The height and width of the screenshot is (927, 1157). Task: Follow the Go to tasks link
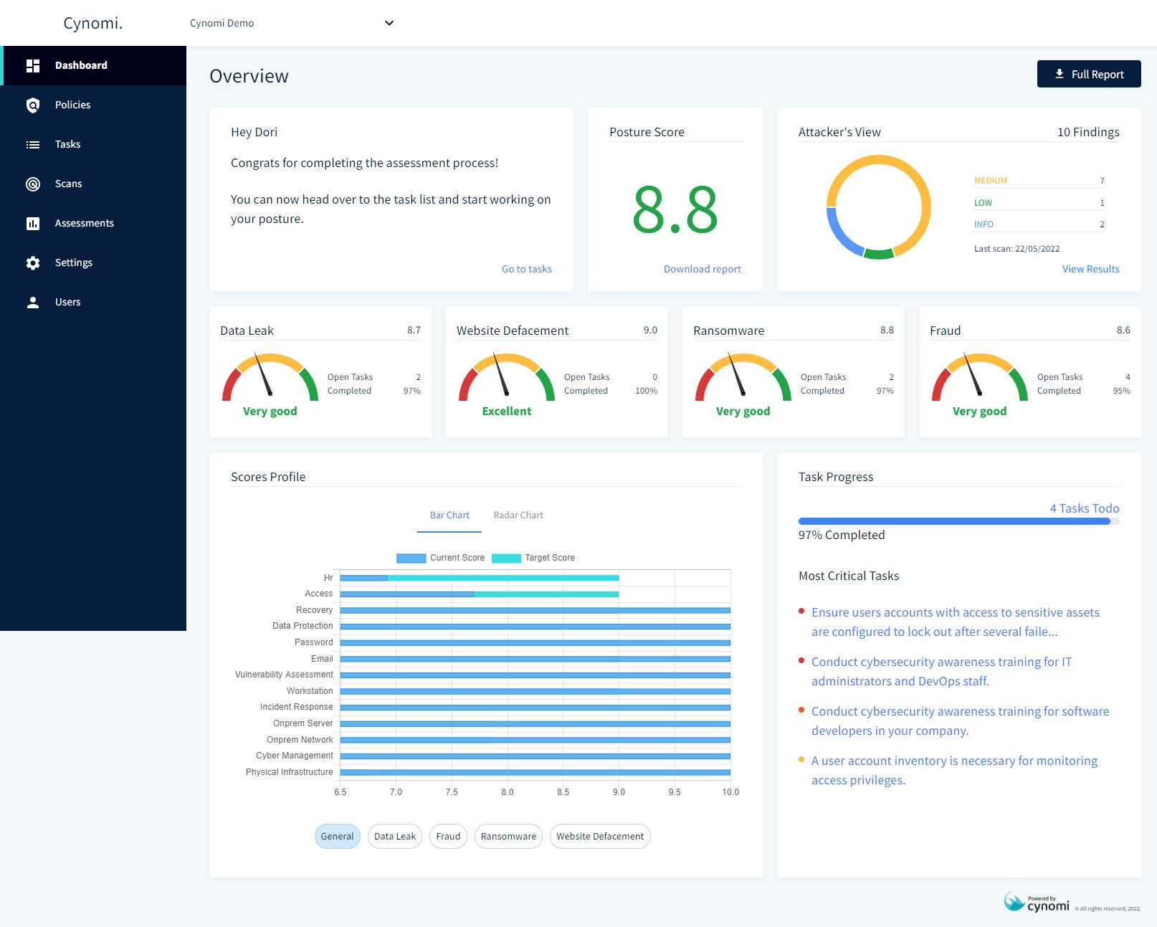pyautogui.click(x=527, y=269)
